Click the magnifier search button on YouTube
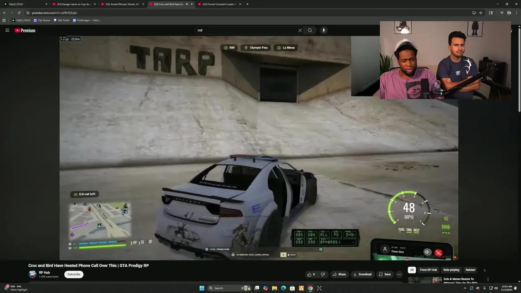Screen dimensions: 521x293 pos(310,30)
